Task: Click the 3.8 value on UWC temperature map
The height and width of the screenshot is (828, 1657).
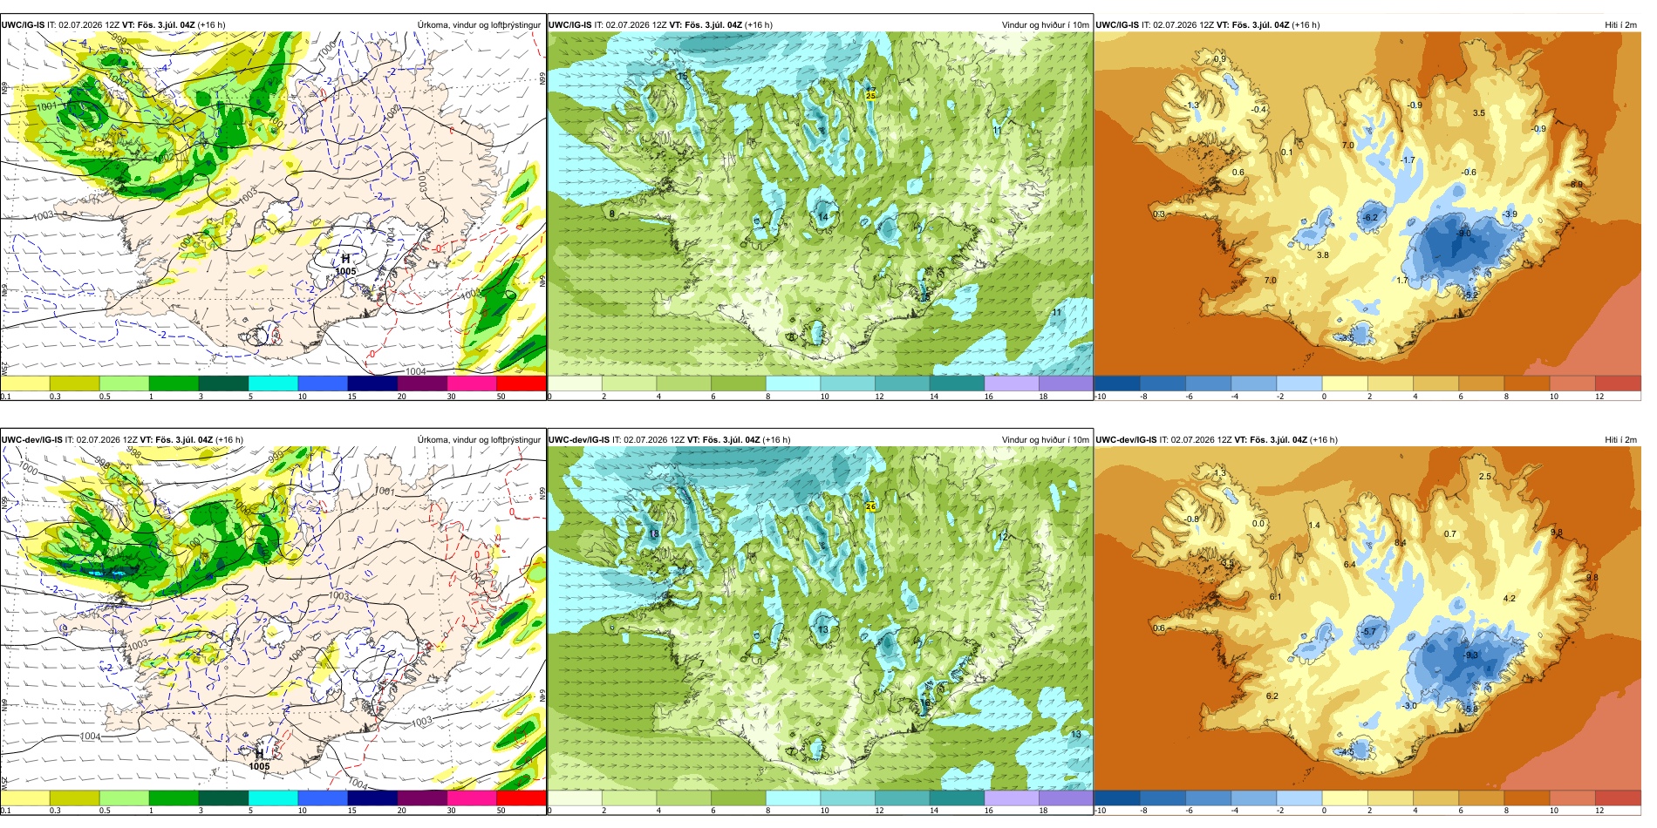Action: point(1323,255)
